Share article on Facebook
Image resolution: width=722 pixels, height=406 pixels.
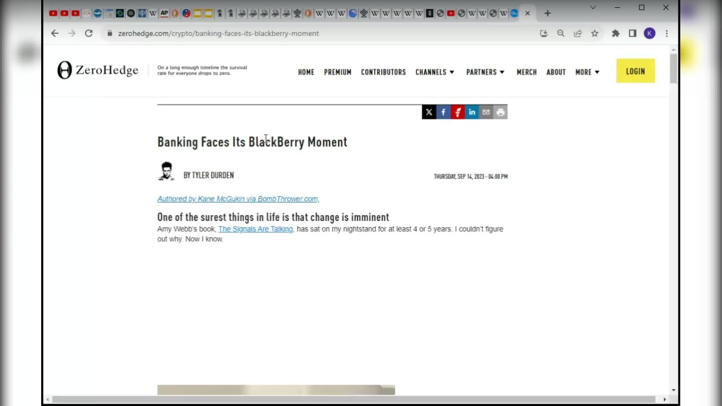coord(443,112)
